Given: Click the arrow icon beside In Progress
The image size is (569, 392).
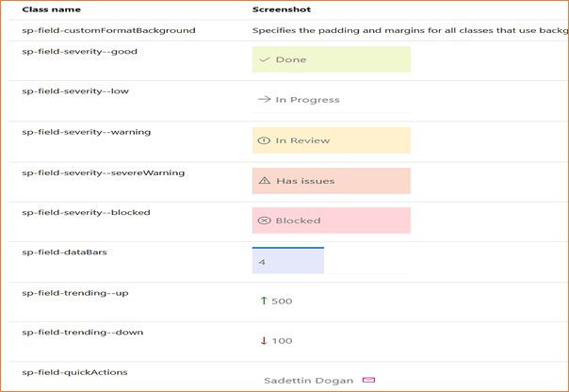Looking at the screenshot, I should (x=265, y=99).
